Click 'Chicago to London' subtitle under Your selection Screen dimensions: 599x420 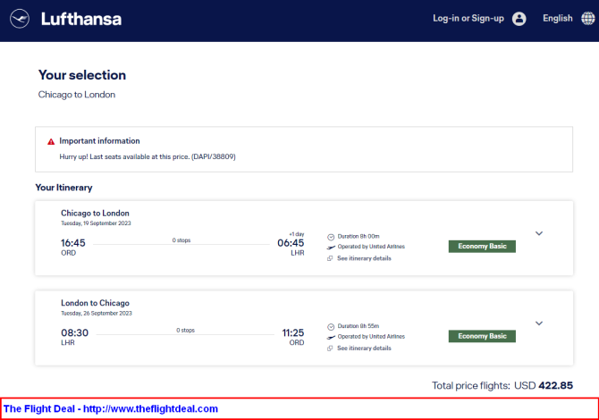point(77,95)
